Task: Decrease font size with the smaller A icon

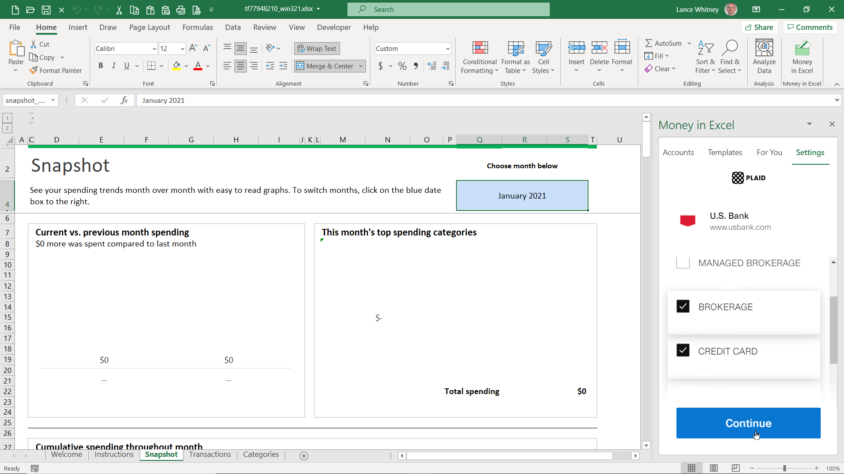Action: [207, 48]
